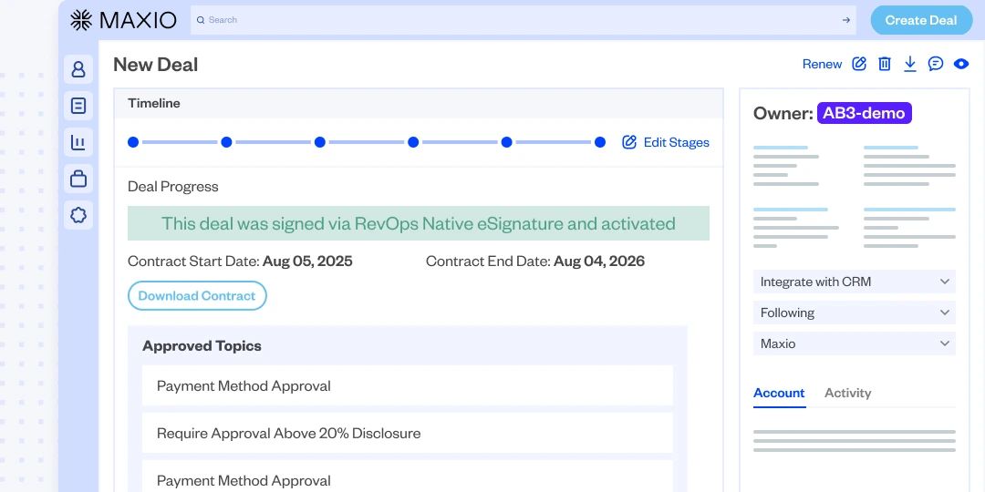Image resolution: width=985 pixels, height=492 pixels.
Task: Click the AB3-demo owner badge
Action: click(x=864, y=113)
